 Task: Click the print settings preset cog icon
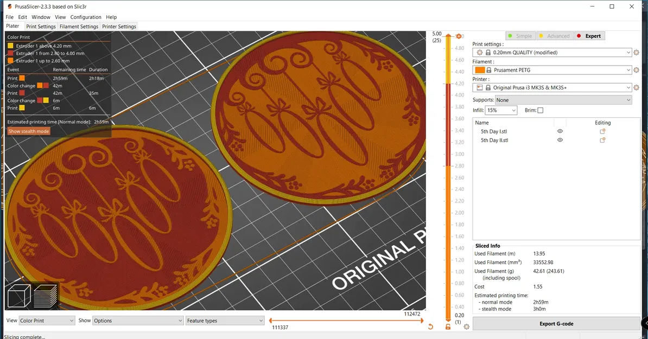479,53
